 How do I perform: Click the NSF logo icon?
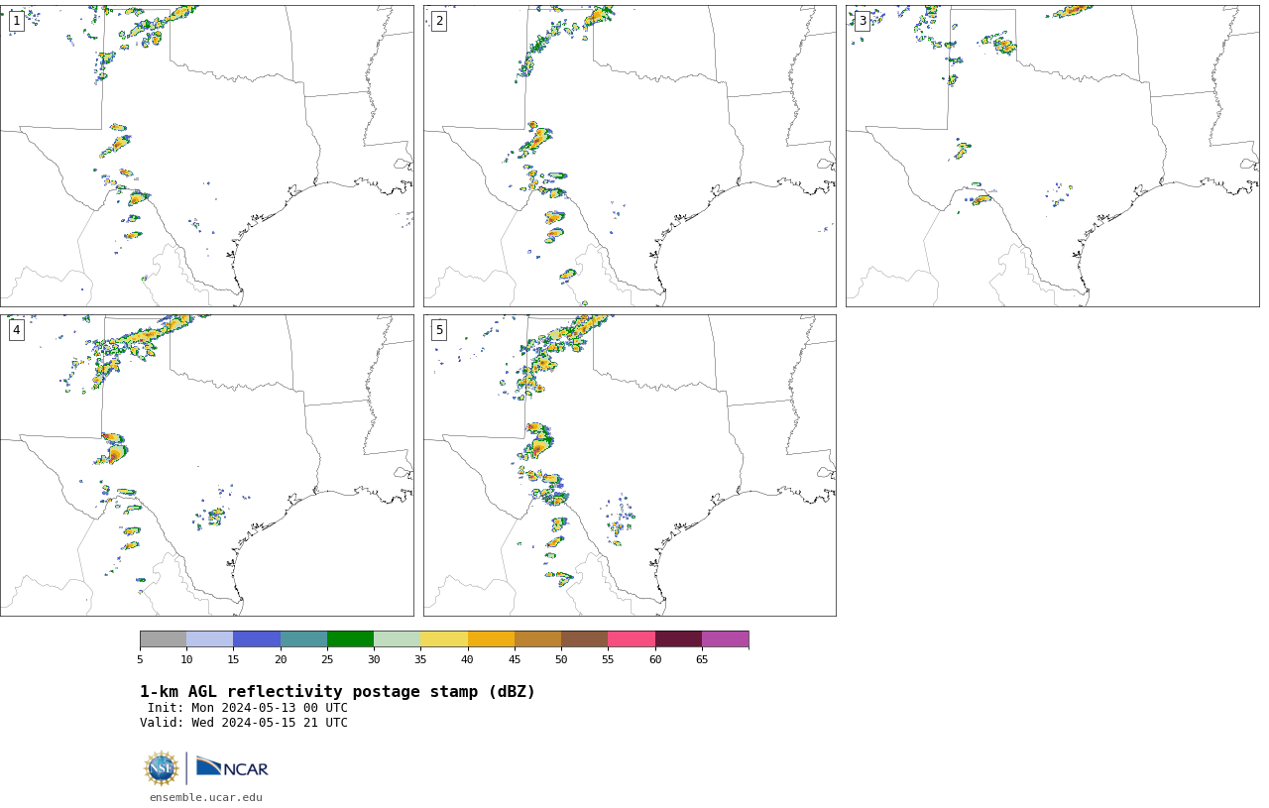[x=162, y=768]
